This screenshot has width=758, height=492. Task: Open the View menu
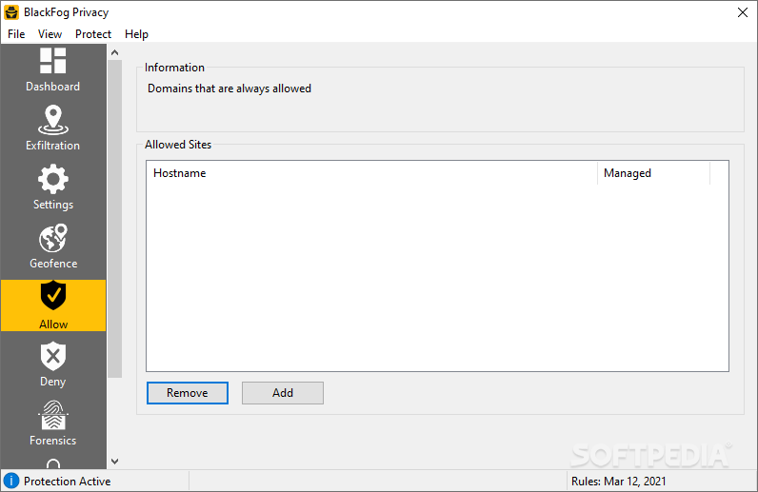point(50,34)
